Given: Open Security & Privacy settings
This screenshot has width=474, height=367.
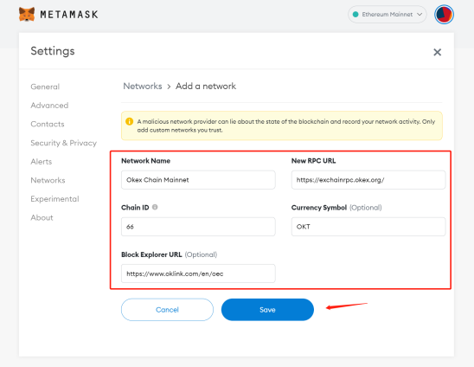Looking at the screenshot, I should point(63,143).
